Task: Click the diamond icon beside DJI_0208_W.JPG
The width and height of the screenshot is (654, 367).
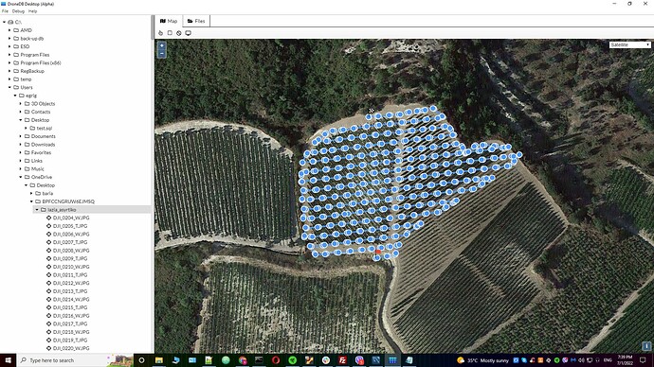Action: coord(48,251)
